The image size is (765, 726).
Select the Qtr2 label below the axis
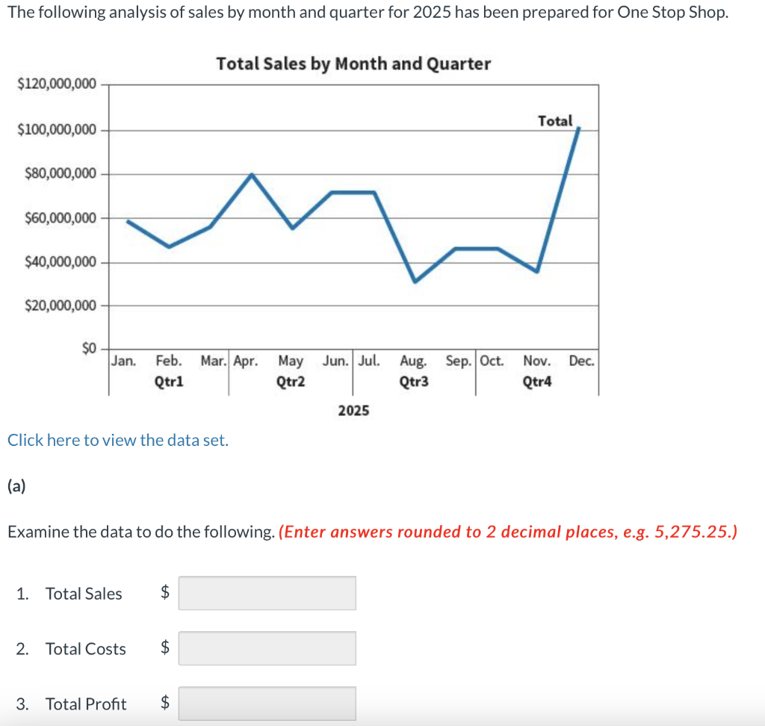click(290, 381)
